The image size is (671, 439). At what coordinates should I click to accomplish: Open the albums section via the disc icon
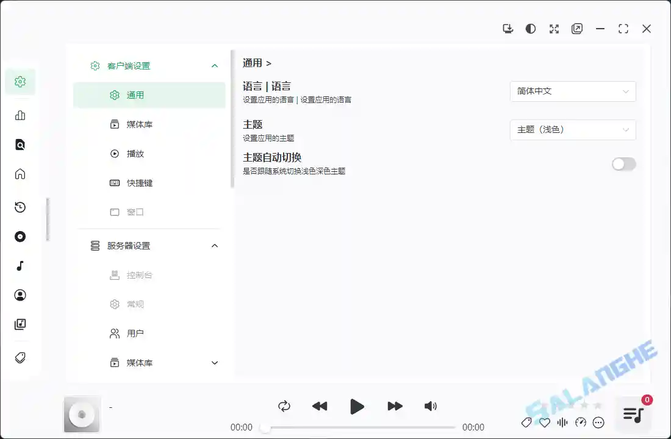click(20, 237)
